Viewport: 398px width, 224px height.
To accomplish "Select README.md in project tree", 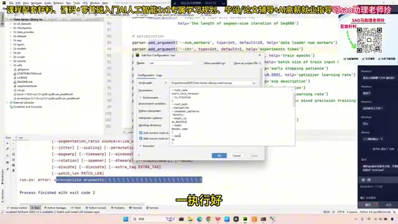I will [24, 82].
